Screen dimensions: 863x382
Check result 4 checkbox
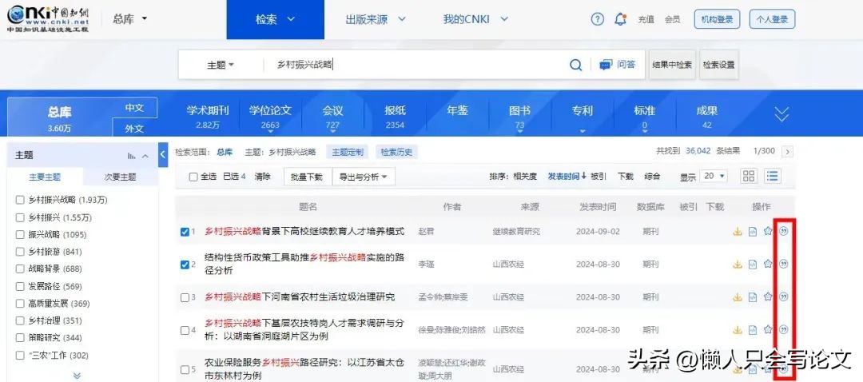click(185, 331)
